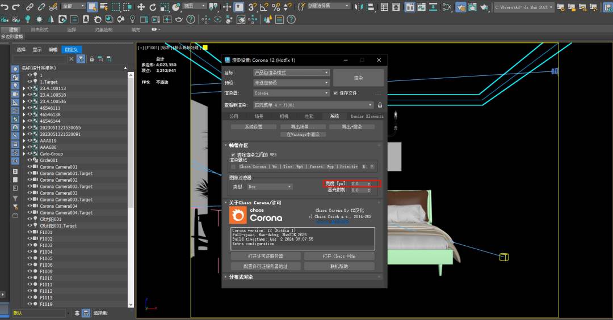Open the Rendered Frame Window icon
Image resolution: width=613 pixels, height=320 pixels.
point(473,7)
